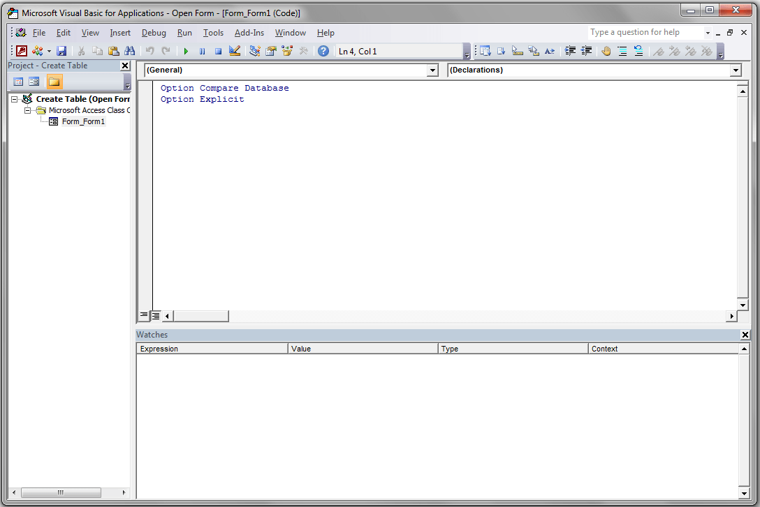Open Standard toolbar options arrow
Viewport: 760px width, 507px height.
pos(467,52)
